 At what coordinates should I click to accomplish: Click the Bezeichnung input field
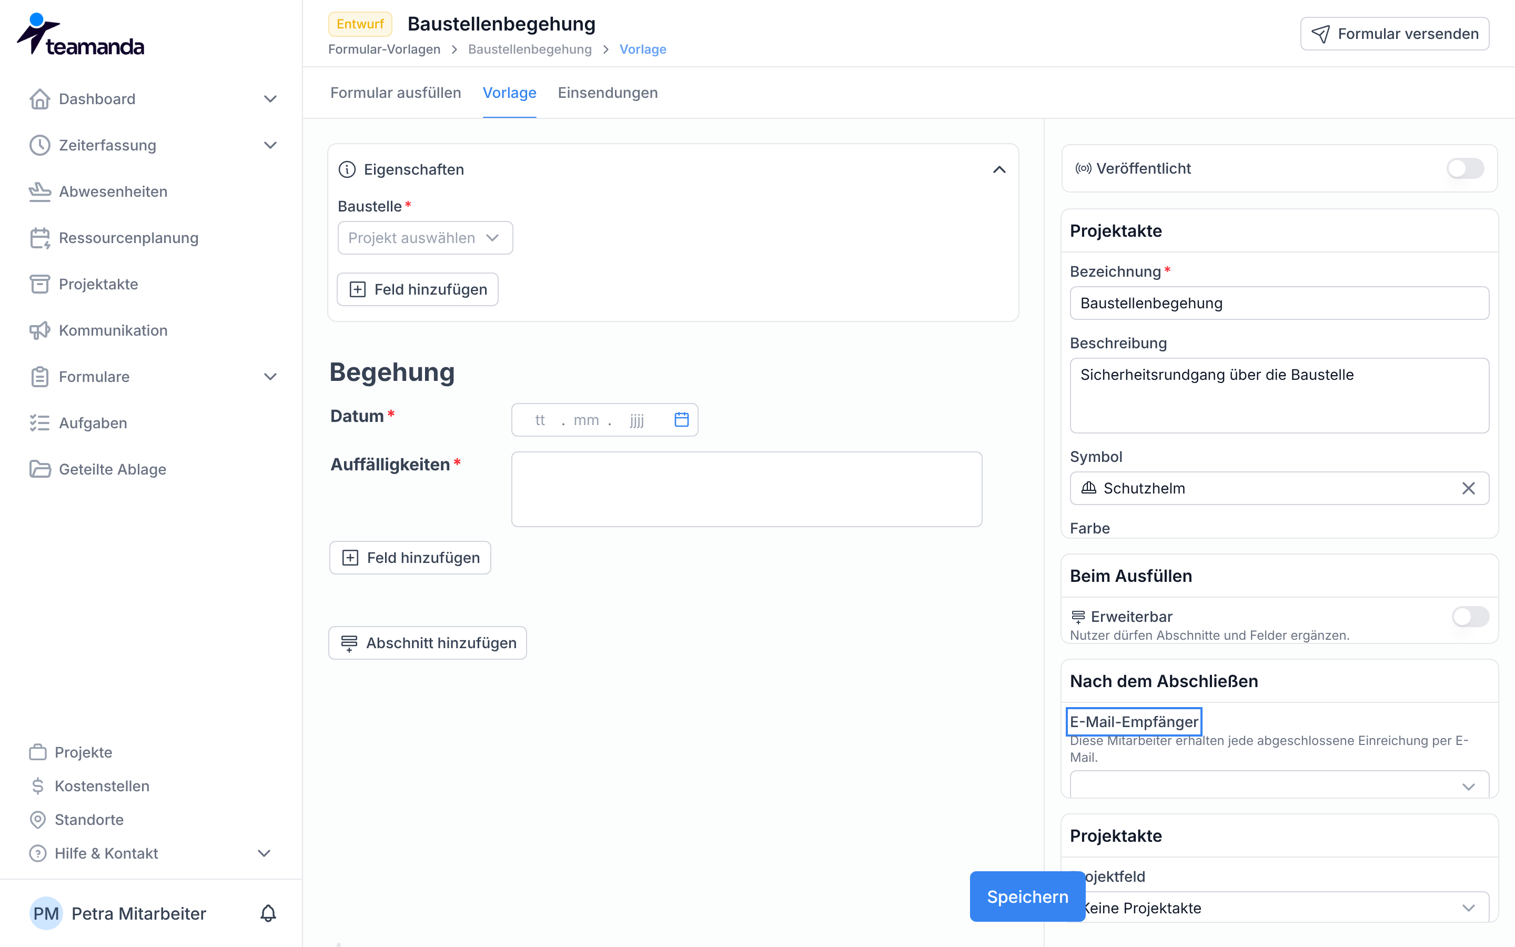pos(1279,303)
